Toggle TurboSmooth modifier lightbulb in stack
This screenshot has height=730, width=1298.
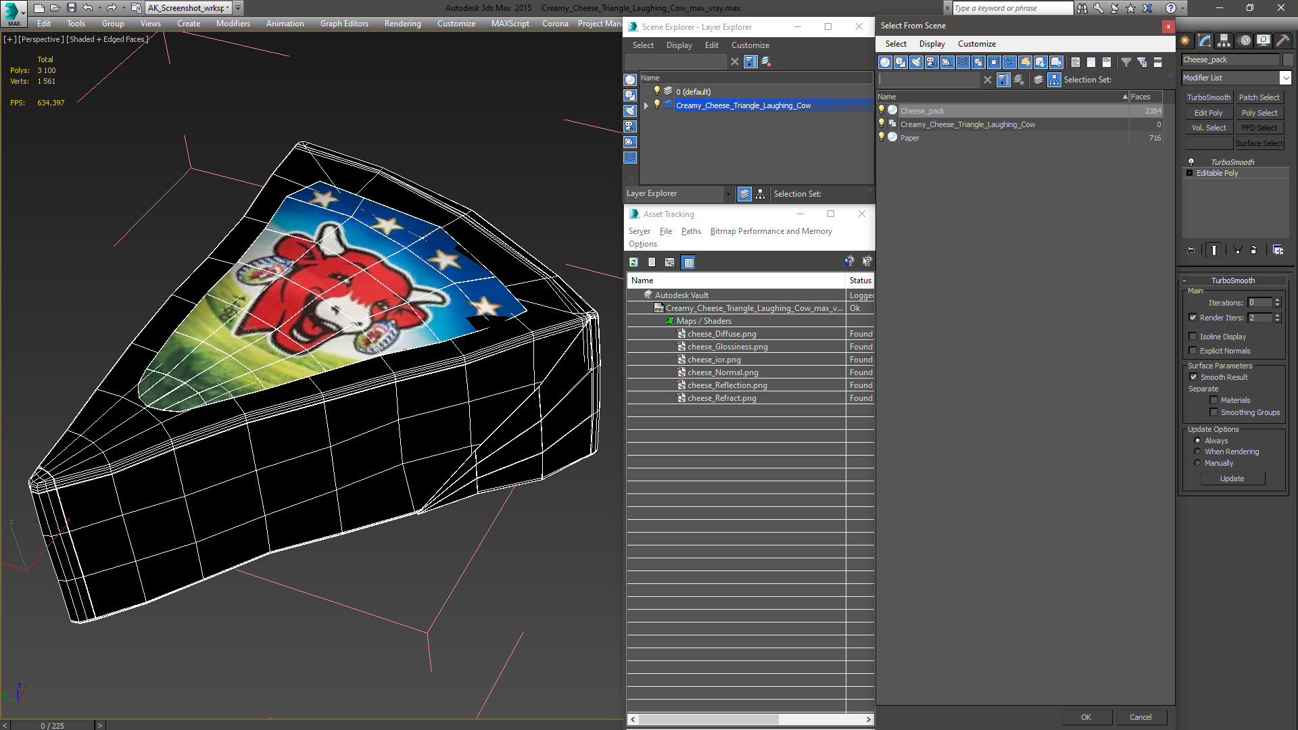(x=1191, y=162)
